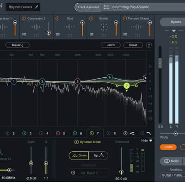The width and height of the screenshot is (185, 185).
Task: Switch to EQ band 8 tab
Action: tap(111, 133)
